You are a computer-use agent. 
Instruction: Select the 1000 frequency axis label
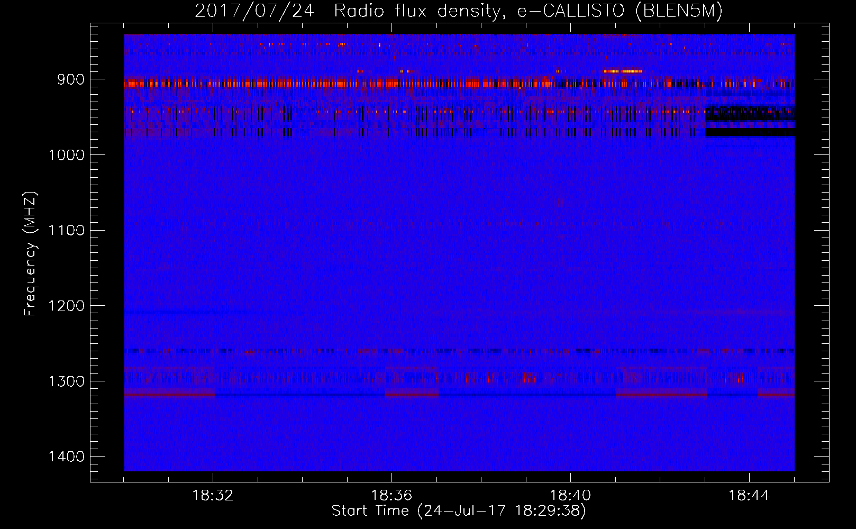[66, 155]
